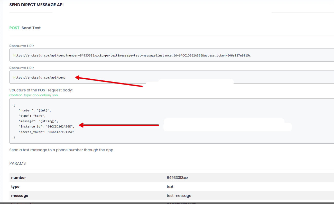
Task: Select the type parameter row name
Action: coord(15,187)
